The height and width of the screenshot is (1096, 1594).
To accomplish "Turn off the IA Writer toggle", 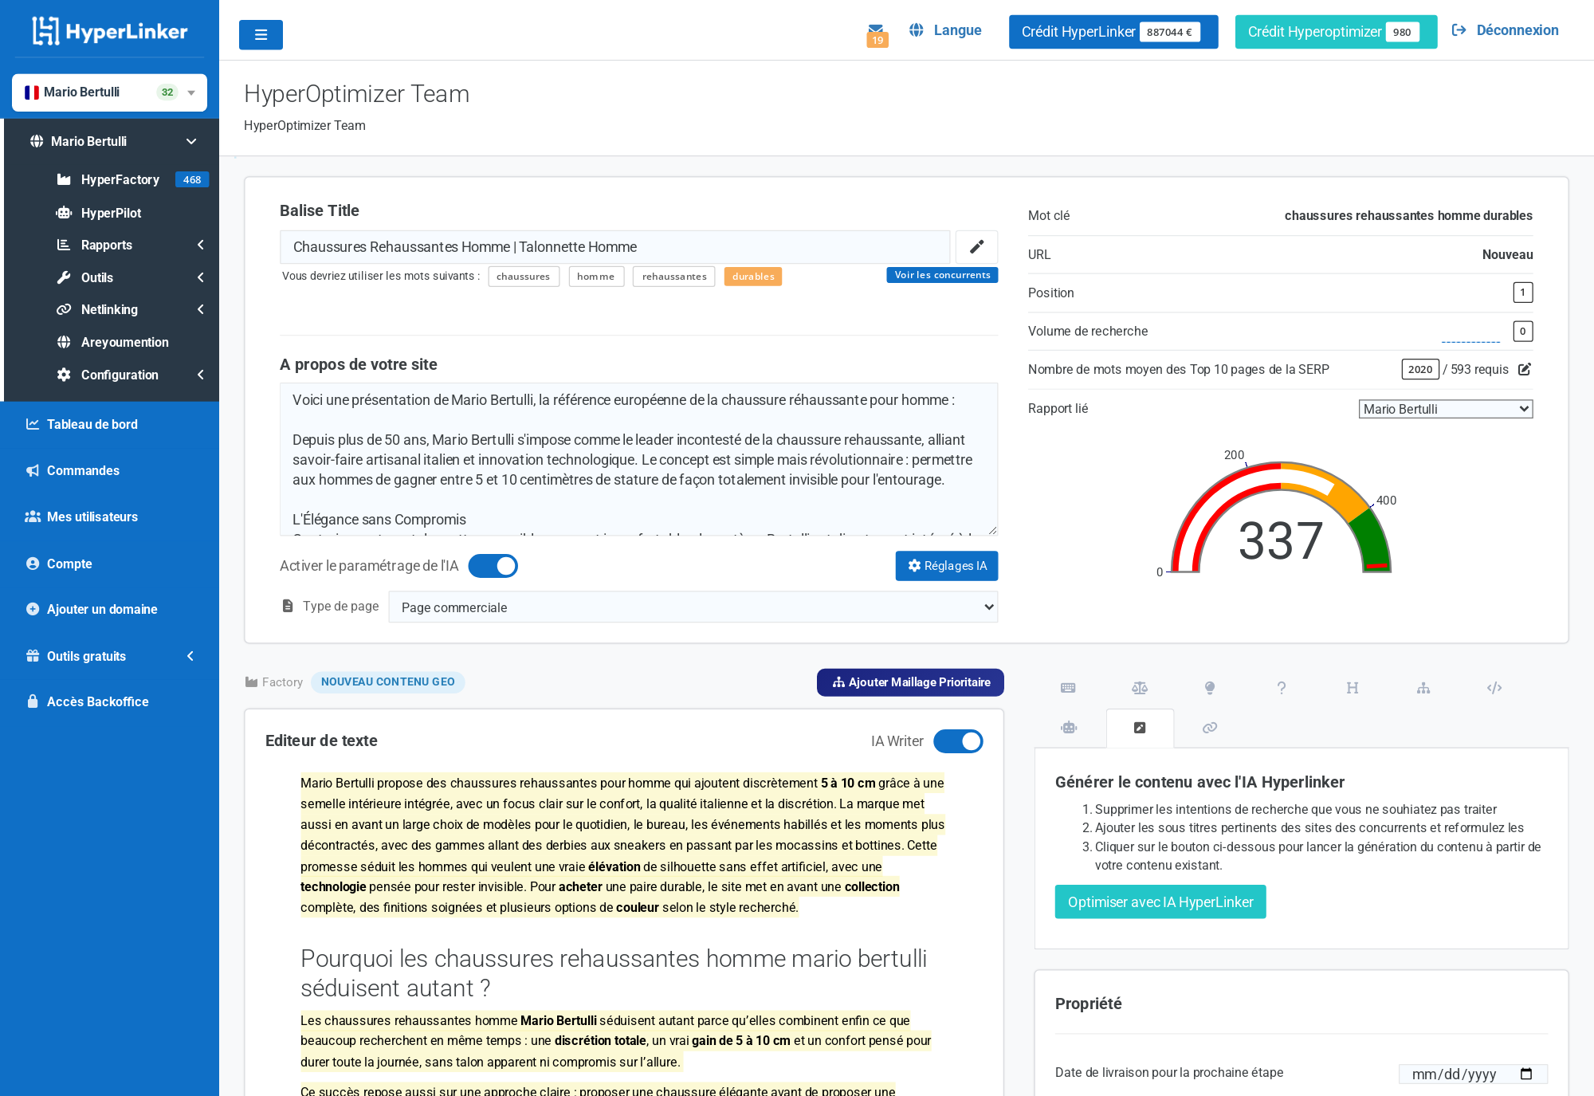I will pyautogui.click(x=958, y=741).
